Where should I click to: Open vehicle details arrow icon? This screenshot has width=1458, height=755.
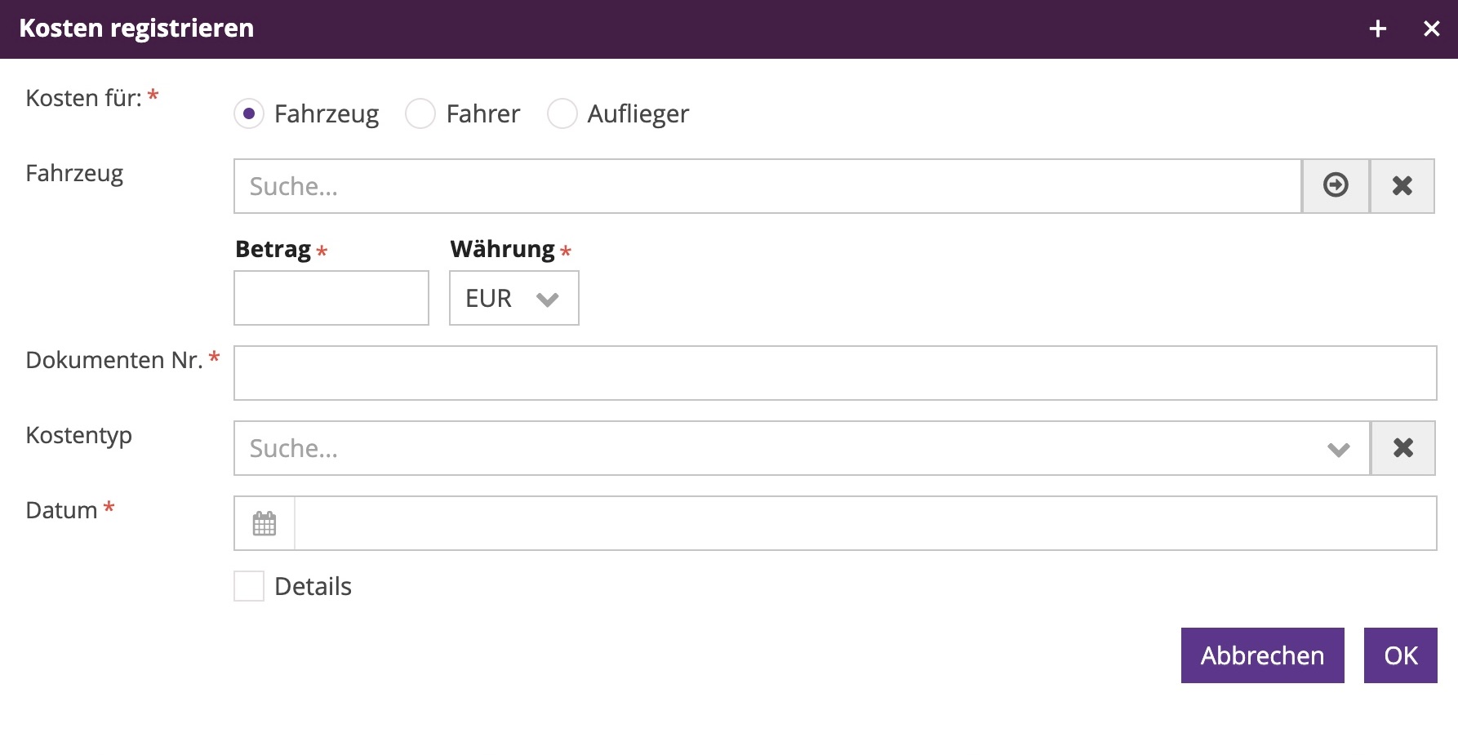pos(1336,186)
